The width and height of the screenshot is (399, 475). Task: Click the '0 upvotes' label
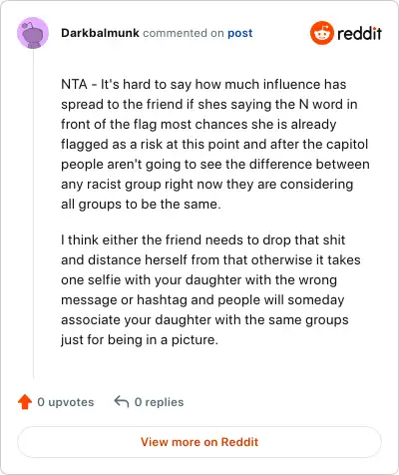click(66, 402)
